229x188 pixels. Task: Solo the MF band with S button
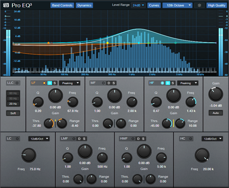114,83
